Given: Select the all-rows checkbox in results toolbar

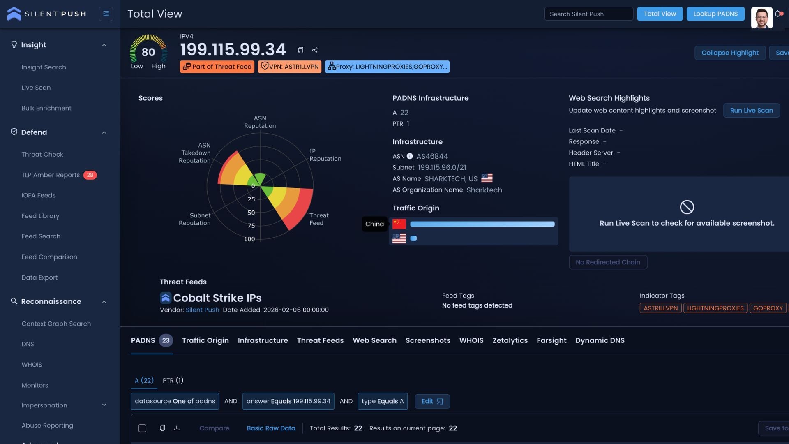Looking at the screenshot, I should pyautogui.click(x=142, y=428).
